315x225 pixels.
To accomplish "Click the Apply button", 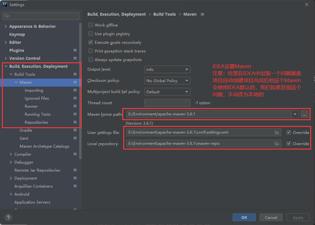I will coord(298,217).
